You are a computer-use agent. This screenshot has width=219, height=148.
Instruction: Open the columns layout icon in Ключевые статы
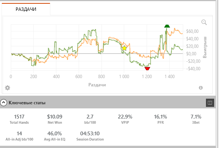click(x=210, y=103)
